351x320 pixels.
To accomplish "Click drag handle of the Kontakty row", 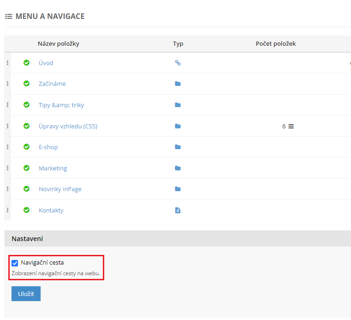I will (x=7, y=211).
